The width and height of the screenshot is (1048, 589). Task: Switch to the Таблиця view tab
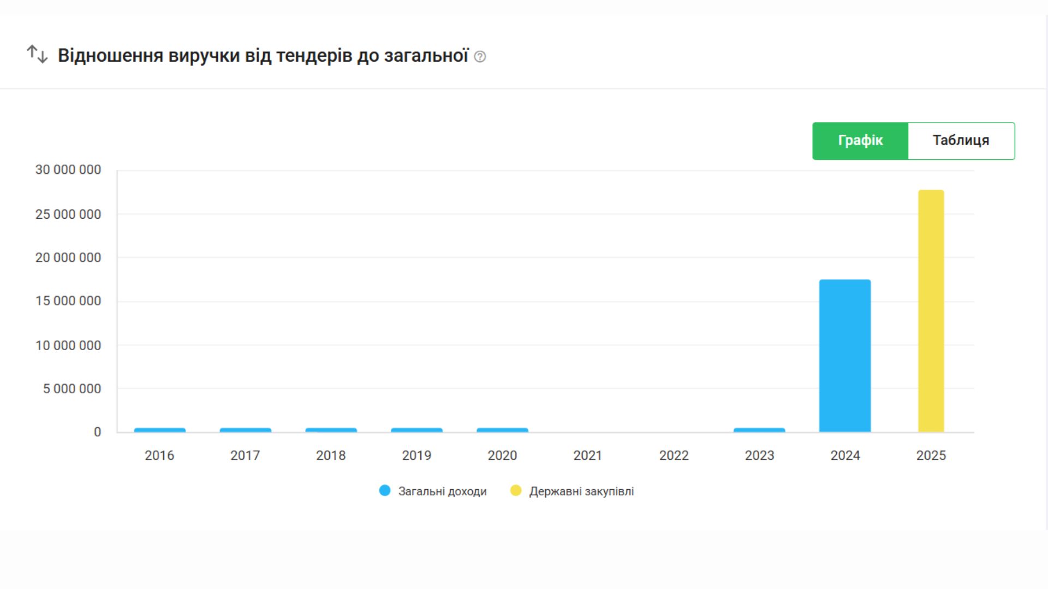pos(961,141)
